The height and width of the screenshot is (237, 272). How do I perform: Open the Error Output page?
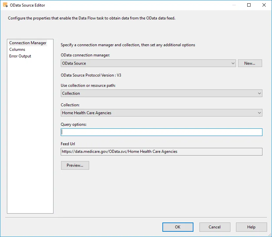[20, 56]
